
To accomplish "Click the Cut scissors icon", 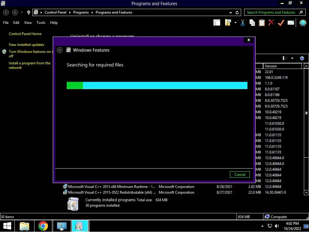I will pyautogui.click(x=243, y=23).
